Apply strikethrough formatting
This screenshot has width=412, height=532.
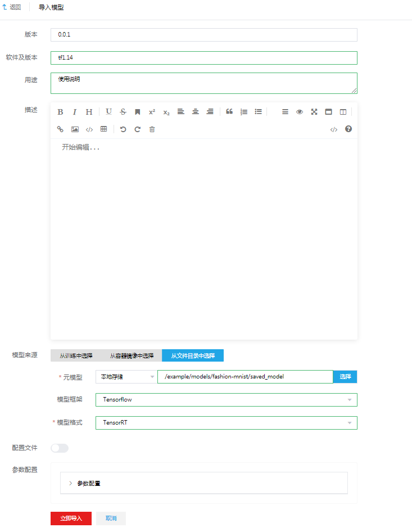(x=123, y=111)
